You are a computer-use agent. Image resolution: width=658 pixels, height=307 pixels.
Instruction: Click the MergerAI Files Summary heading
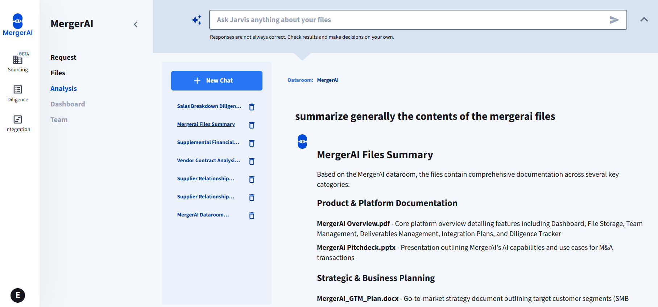click(x=375, y=155)
